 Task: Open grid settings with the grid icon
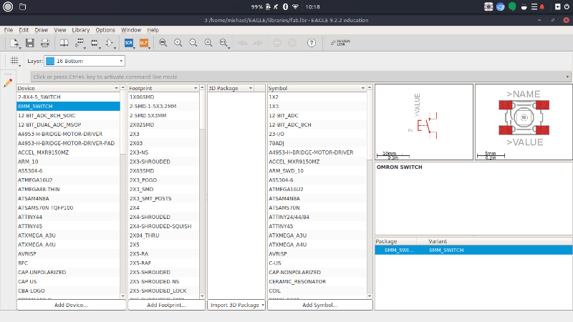pos(14,61)
